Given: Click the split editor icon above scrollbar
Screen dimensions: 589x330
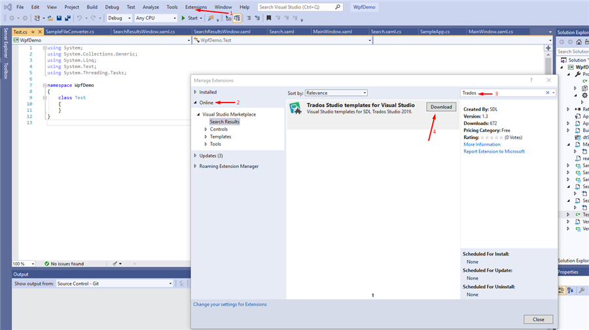Looking at the screenshot, I should click(548, 48).
